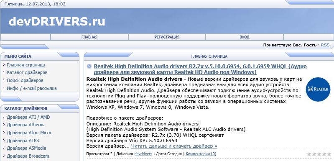
Task: Rate the article with the fifth star
Action: click(329, 154)
